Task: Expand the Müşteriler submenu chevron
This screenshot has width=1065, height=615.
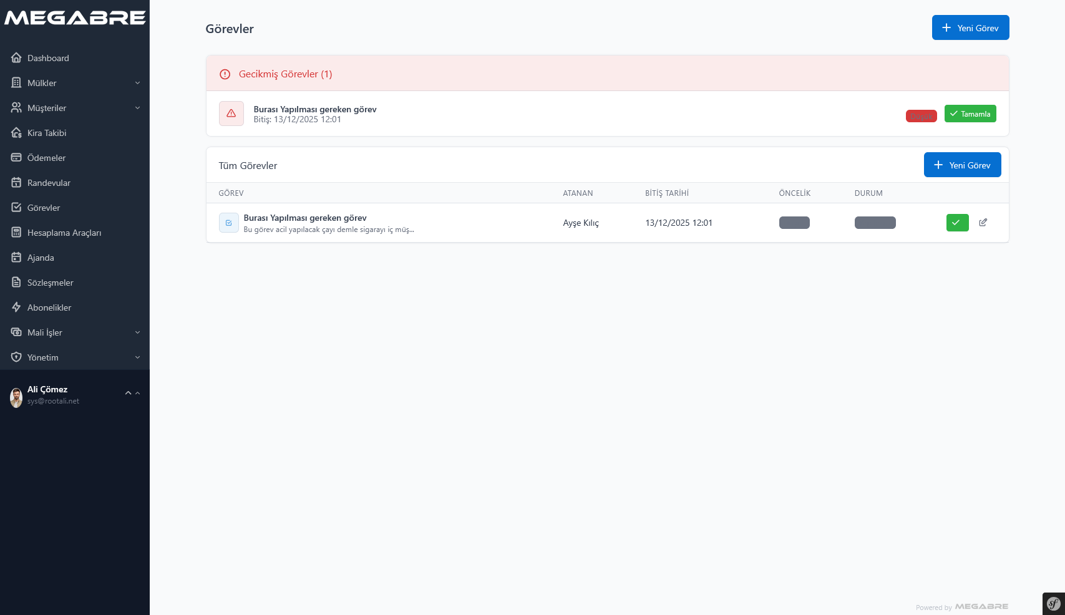Action: click(137, 108)
